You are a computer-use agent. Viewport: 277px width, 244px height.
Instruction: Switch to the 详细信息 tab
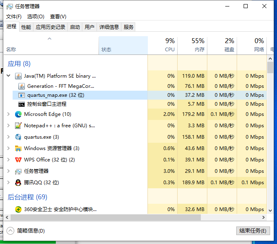(x=109, y=27)
